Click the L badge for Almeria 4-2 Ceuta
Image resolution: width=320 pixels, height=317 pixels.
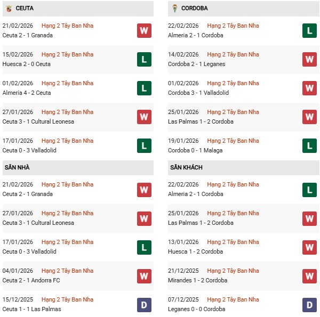(144, 88)
